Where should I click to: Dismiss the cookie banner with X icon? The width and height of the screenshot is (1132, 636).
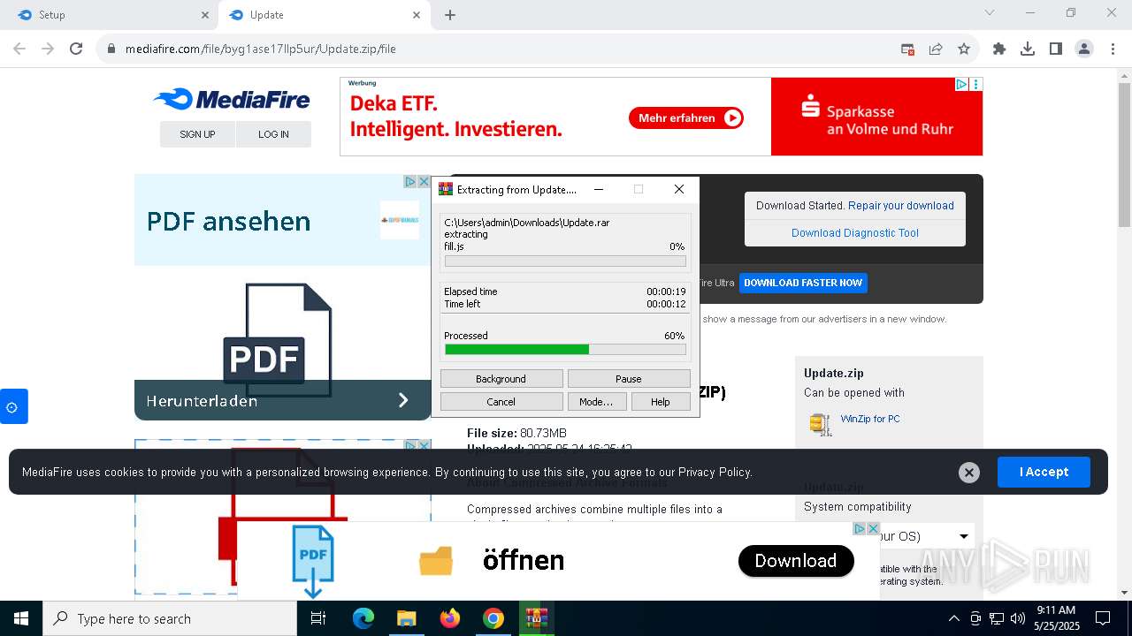coord(969,473)
